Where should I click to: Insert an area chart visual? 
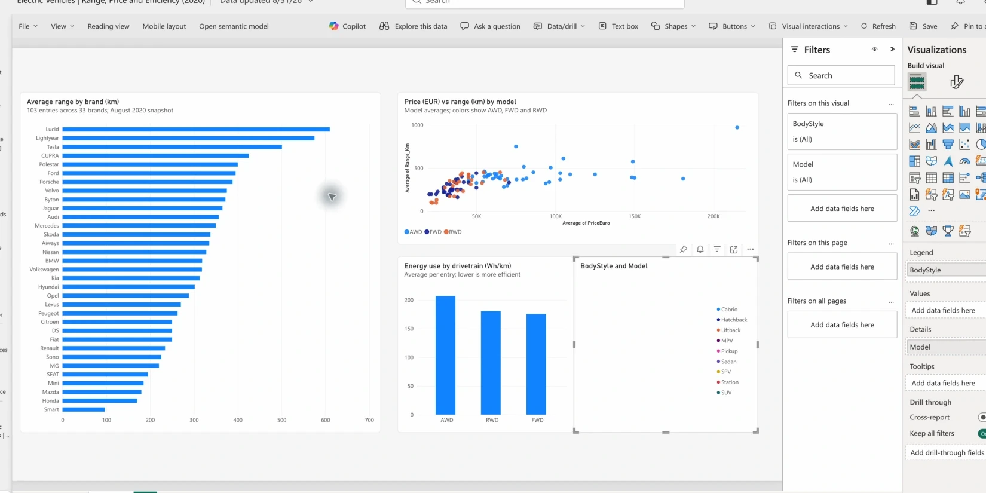(931, 128)
